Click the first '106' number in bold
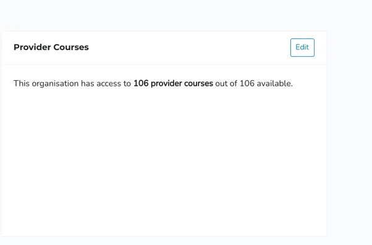 point(141,83)
